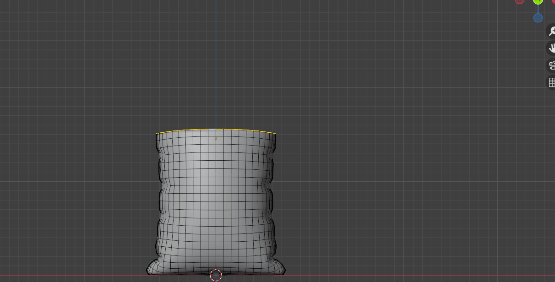Click the left red gizmo axis circle

pos(520,1)
